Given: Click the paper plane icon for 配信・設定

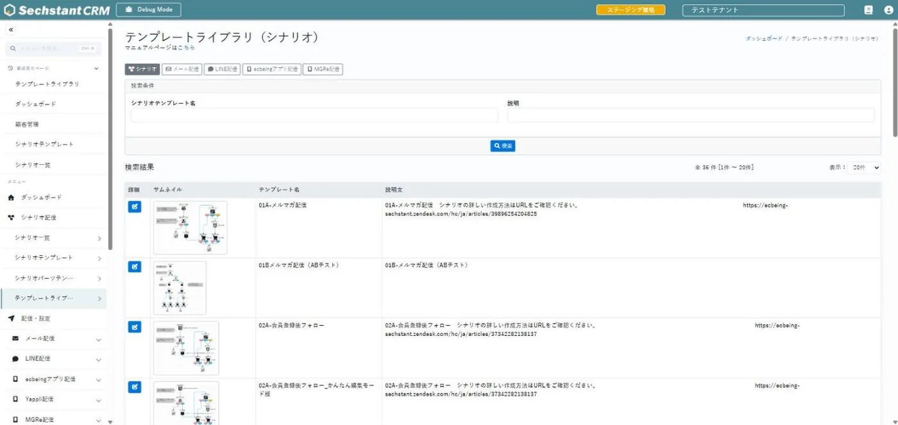Looking at the screenshot, I should pos(11,318).
